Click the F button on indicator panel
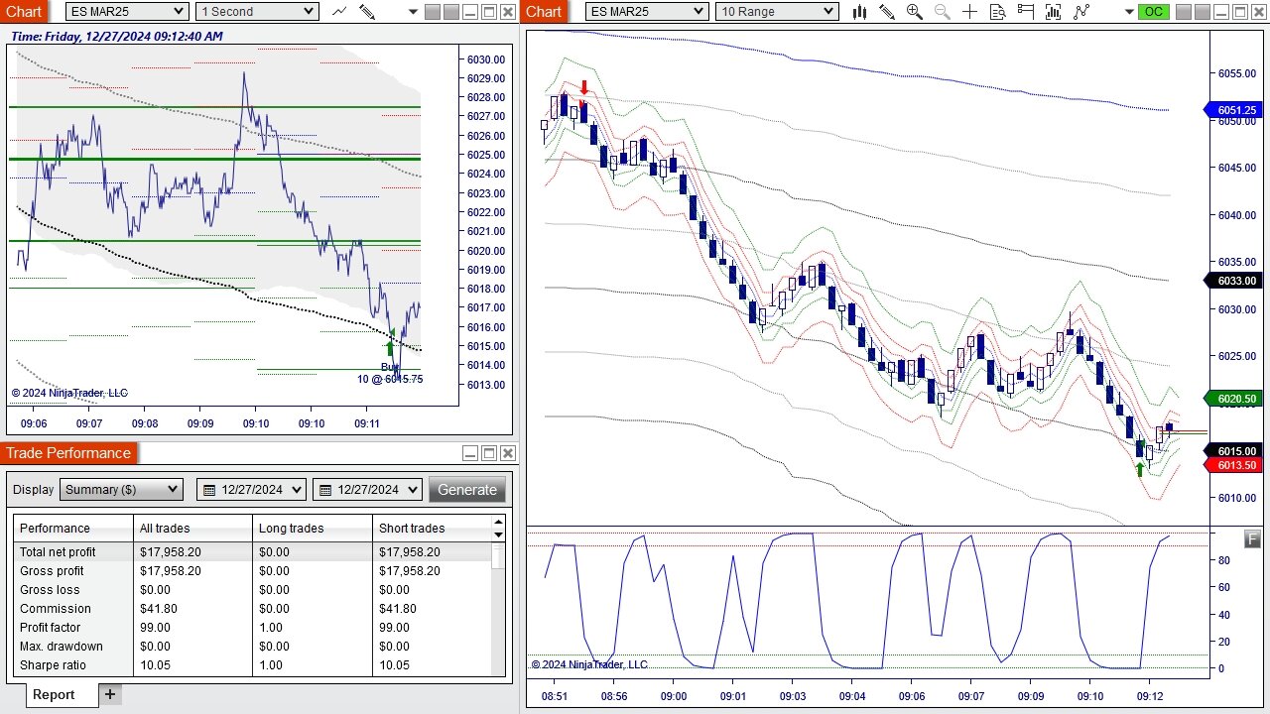1270x714 pixels. point(1253,538)
